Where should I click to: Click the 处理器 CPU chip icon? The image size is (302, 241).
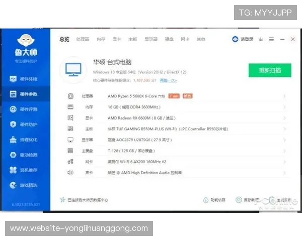point(70,96)
